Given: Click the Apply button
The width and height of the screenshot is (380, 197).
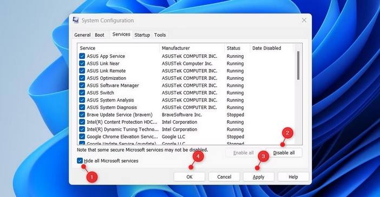Looking at the screenshot, I should click(x=259, y=176).
